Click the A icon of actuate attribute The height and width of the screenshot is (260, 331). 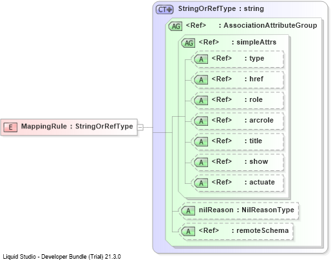pos(201,183)
